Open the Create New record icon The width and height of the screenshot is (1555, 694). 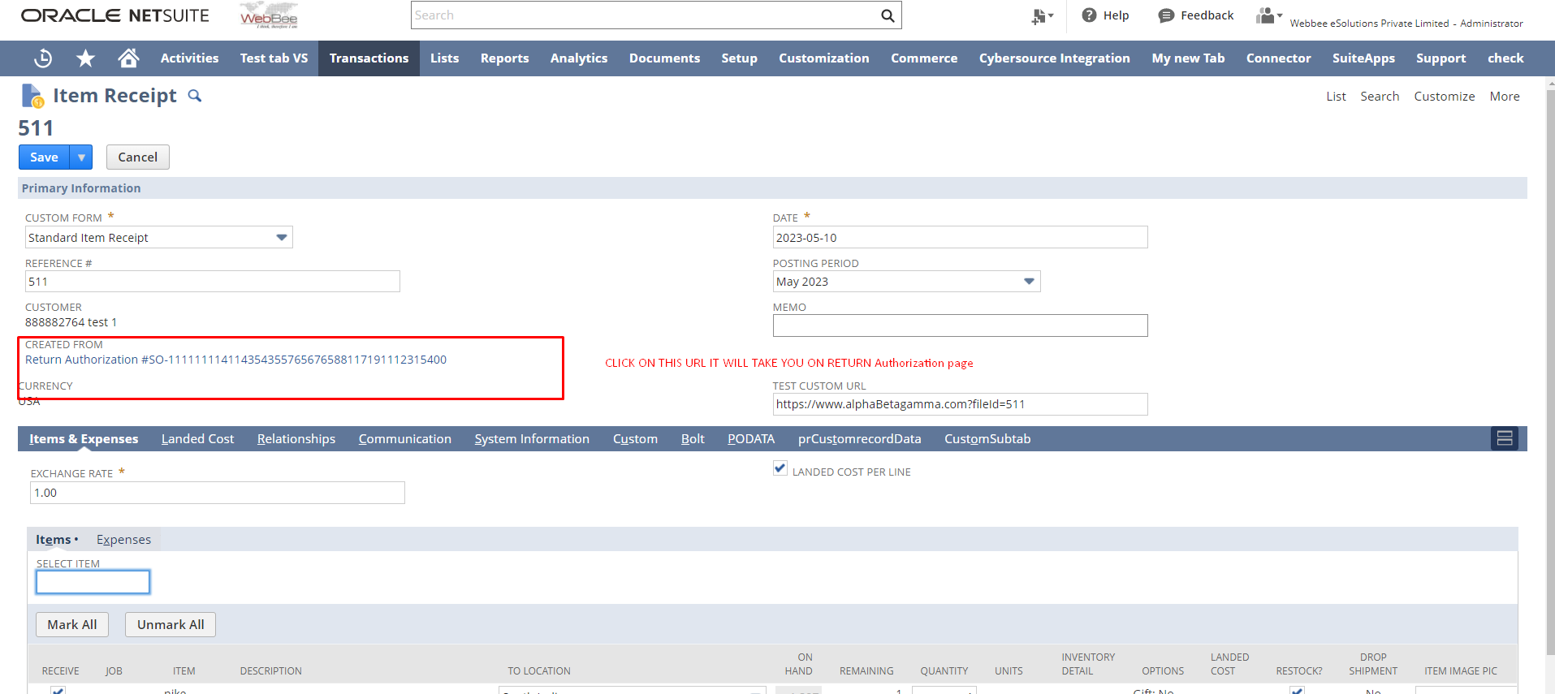pyautogui.click(x=1040, y=15)
